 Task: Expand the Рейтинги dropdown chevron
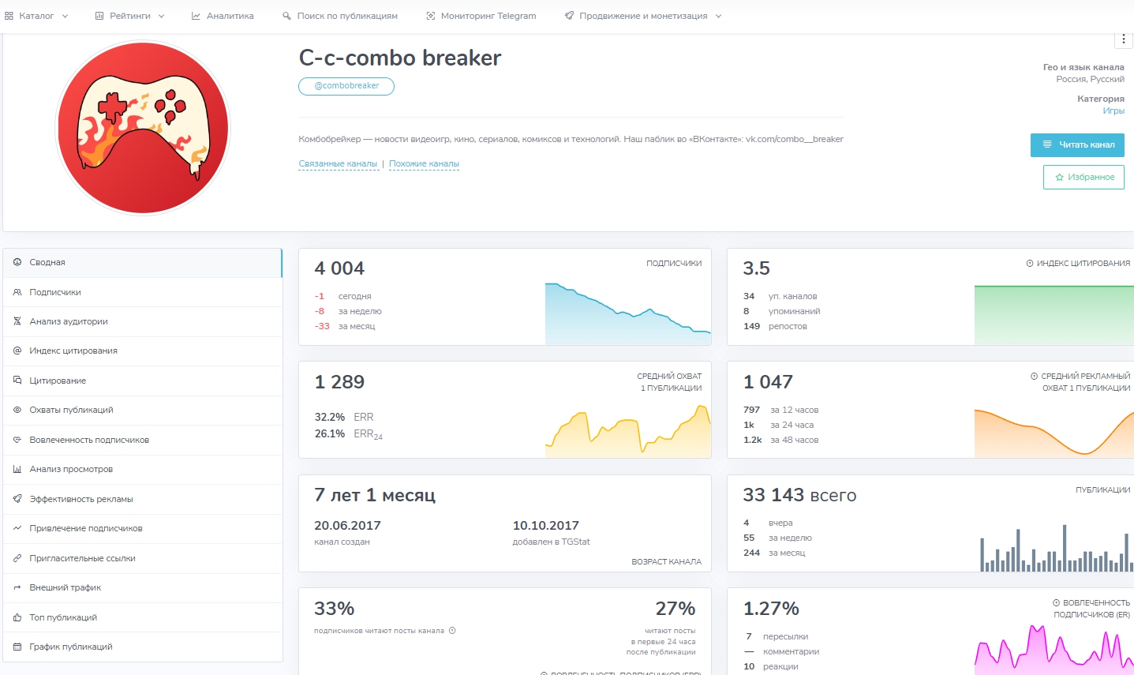[x=161, y=16]
